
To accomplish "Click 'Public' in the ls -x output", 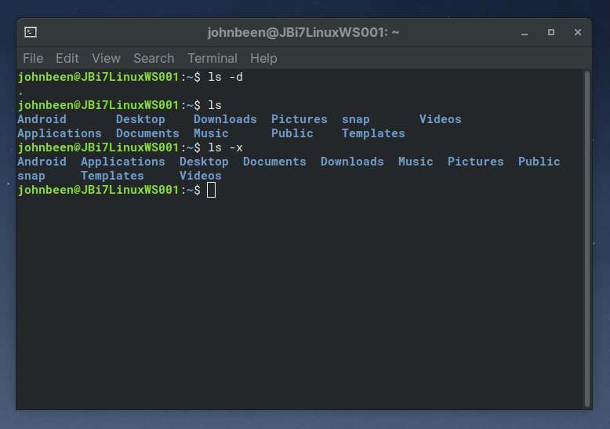I will [x=539, y=162].
